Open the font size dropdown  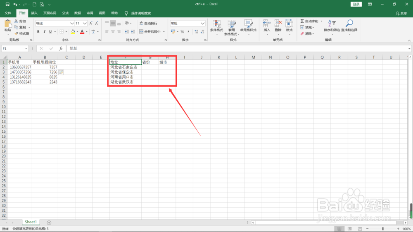85,23
